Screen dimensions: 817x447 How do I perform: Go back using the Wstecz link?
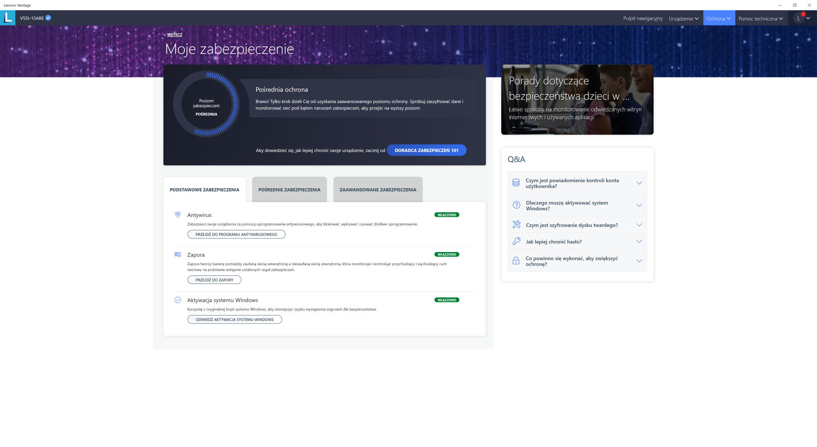pyautogui.click(x=174, y=35)
